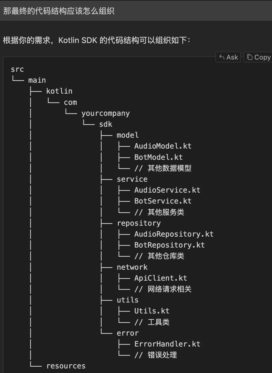Click the Kotlin SDK intro sentence
272x373 pixels.
click(x=96, y=40)
